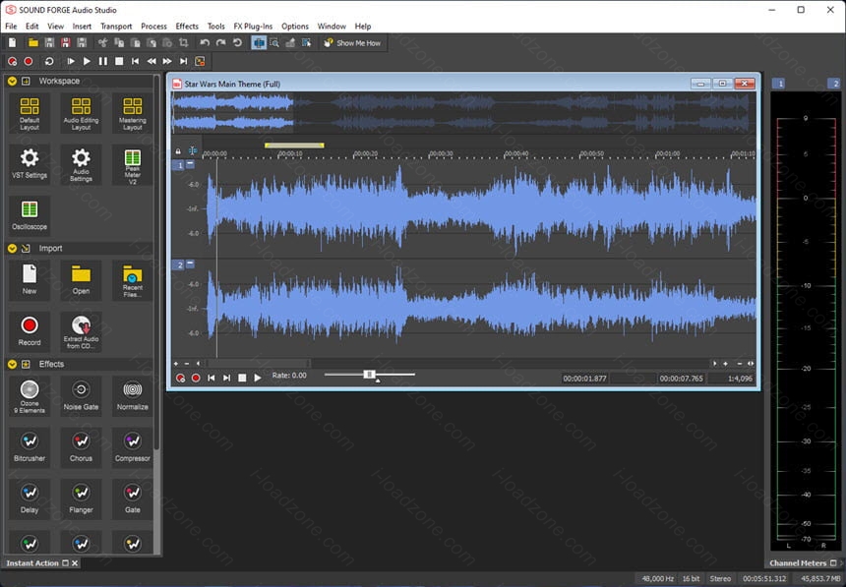Open the FX Plug-Ins menu
This screenshot has height=587, width=846.
pyautogui.click(x=253, y=26)
